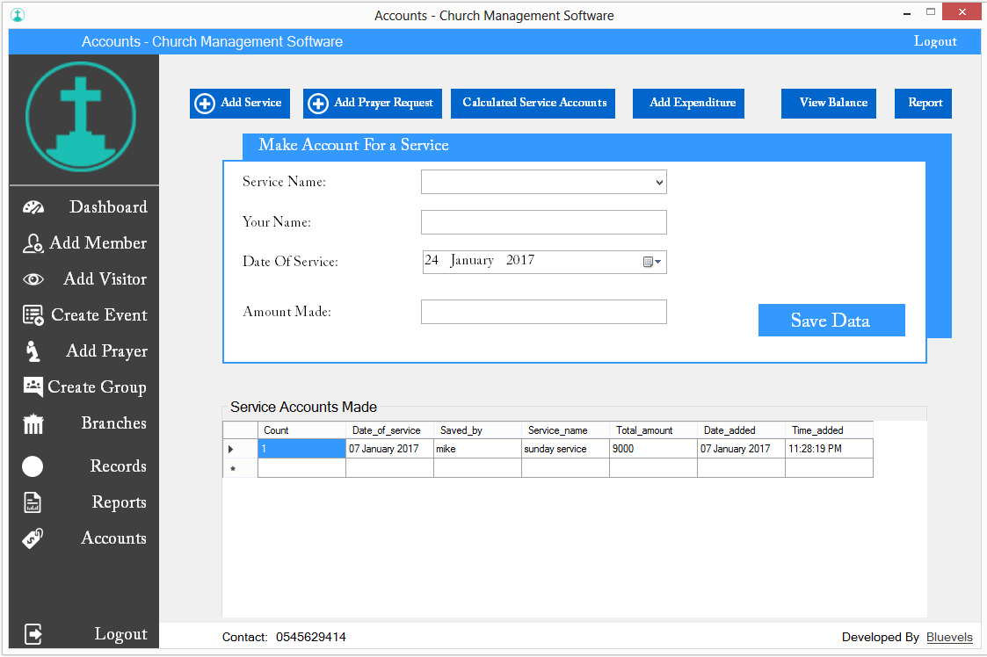Click the Branches building icon
The height and width of the screenshot is (657, 987).
click(x=33, y=424)
